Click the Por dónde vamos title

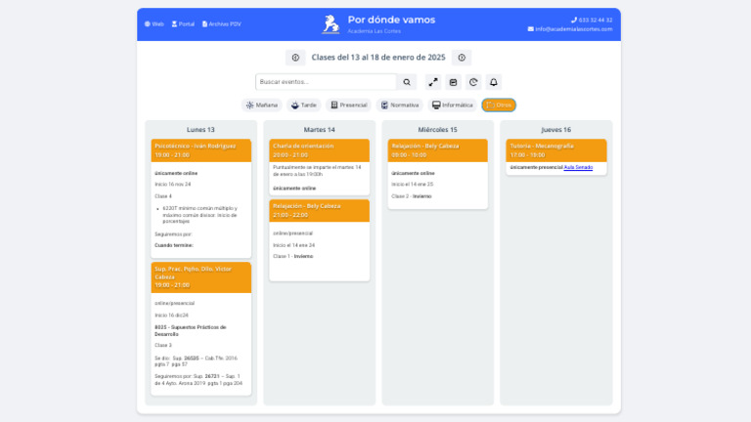(391, 20)
